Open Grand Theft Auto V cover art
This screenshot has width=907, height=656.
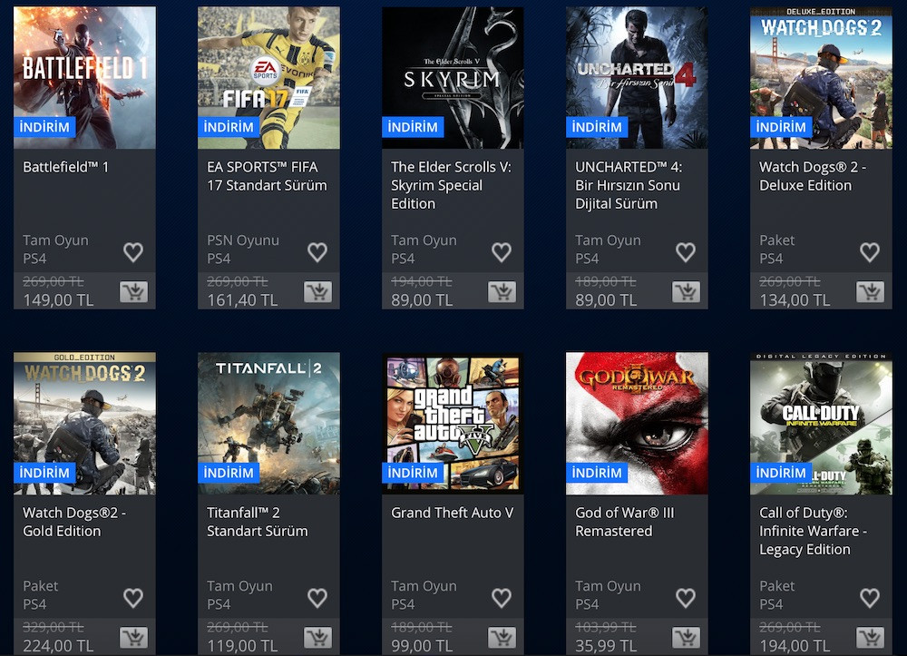(x=453, y=424)
